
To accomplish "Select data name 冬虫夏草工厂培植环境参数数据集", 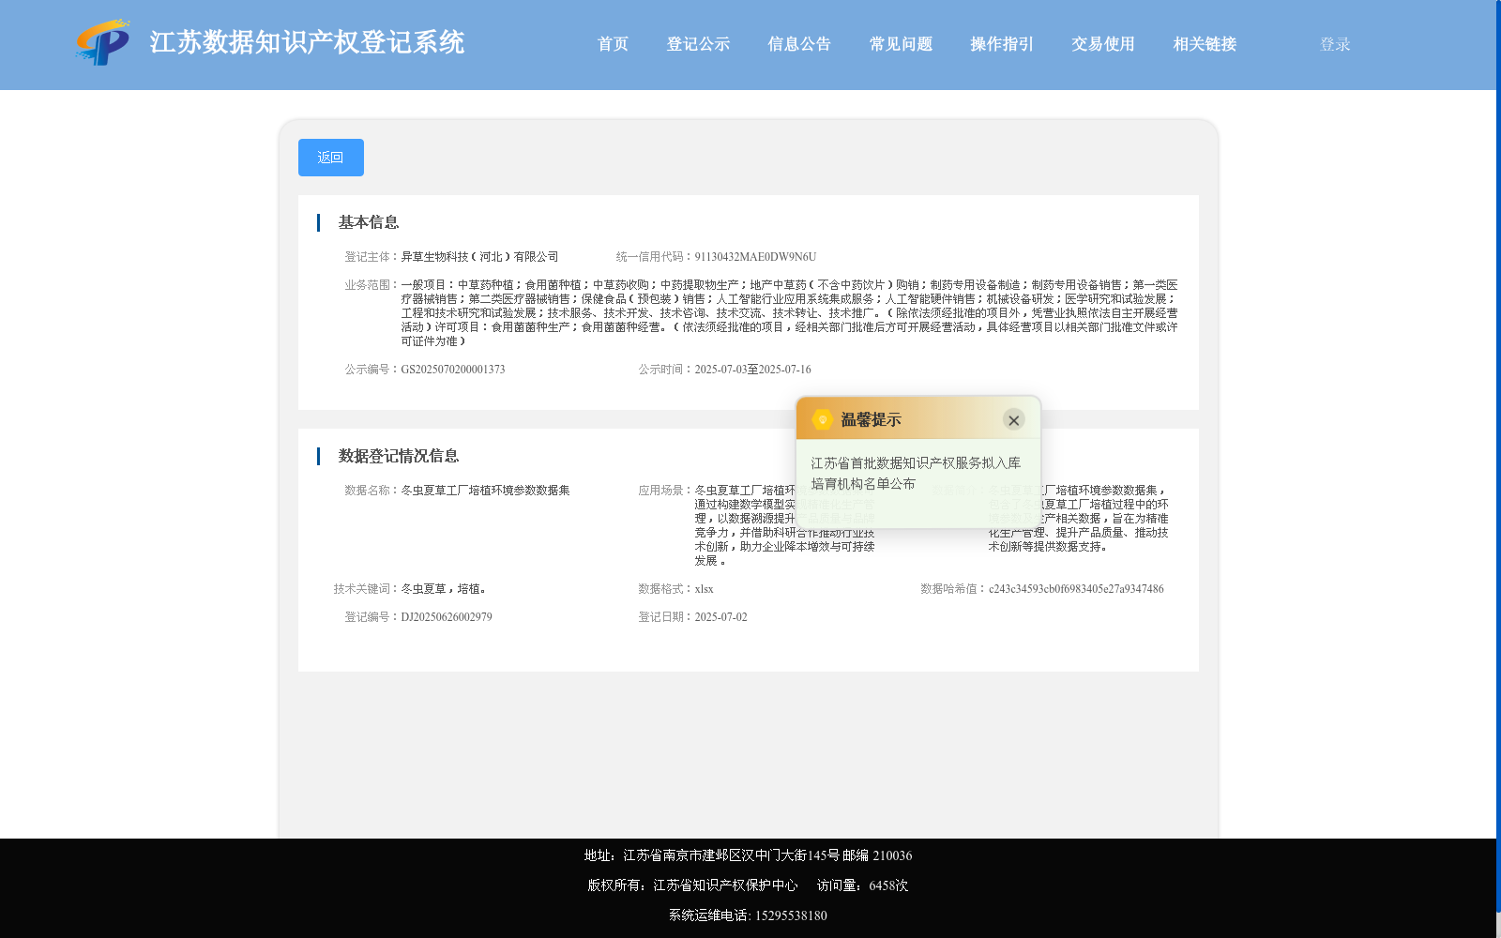I will click(x=485, y=491).
